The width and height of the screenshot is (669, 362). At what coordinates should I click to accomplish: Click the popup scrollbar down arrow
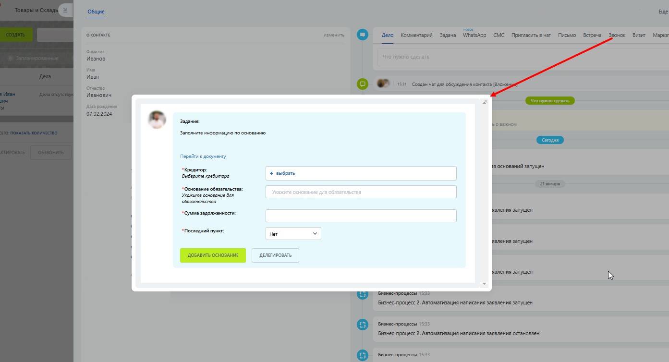point(484,284)
